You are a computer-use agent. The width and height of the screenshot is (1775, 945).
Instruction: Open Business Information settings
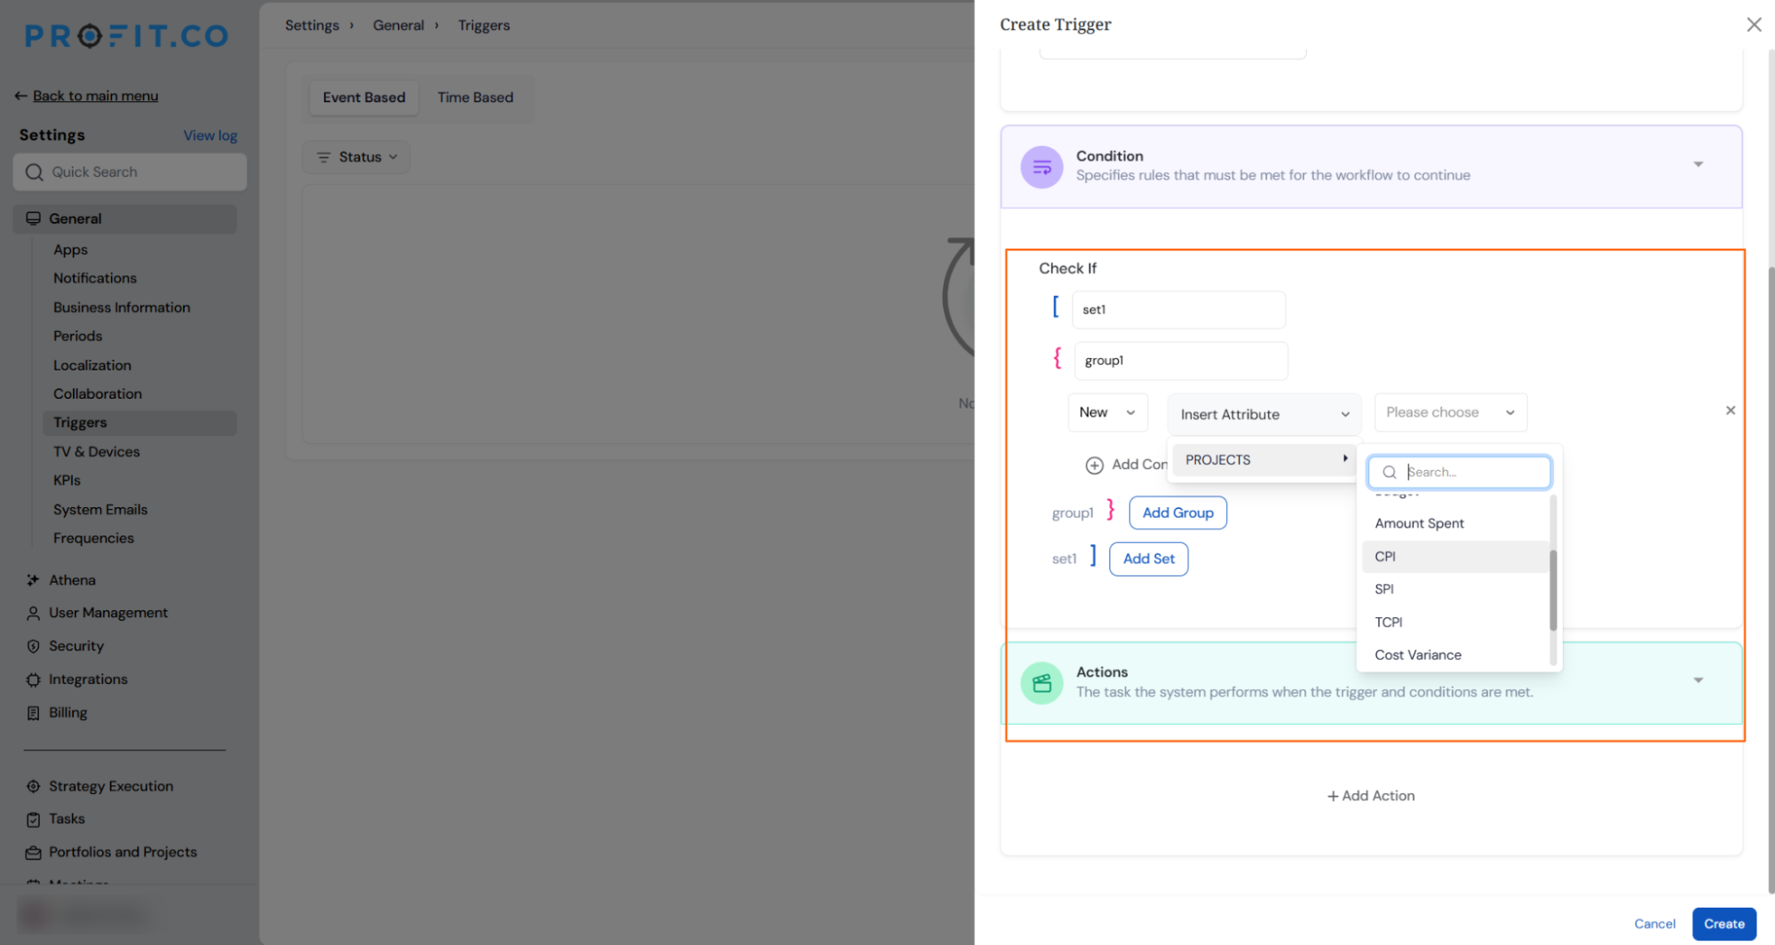pos(122,308)
